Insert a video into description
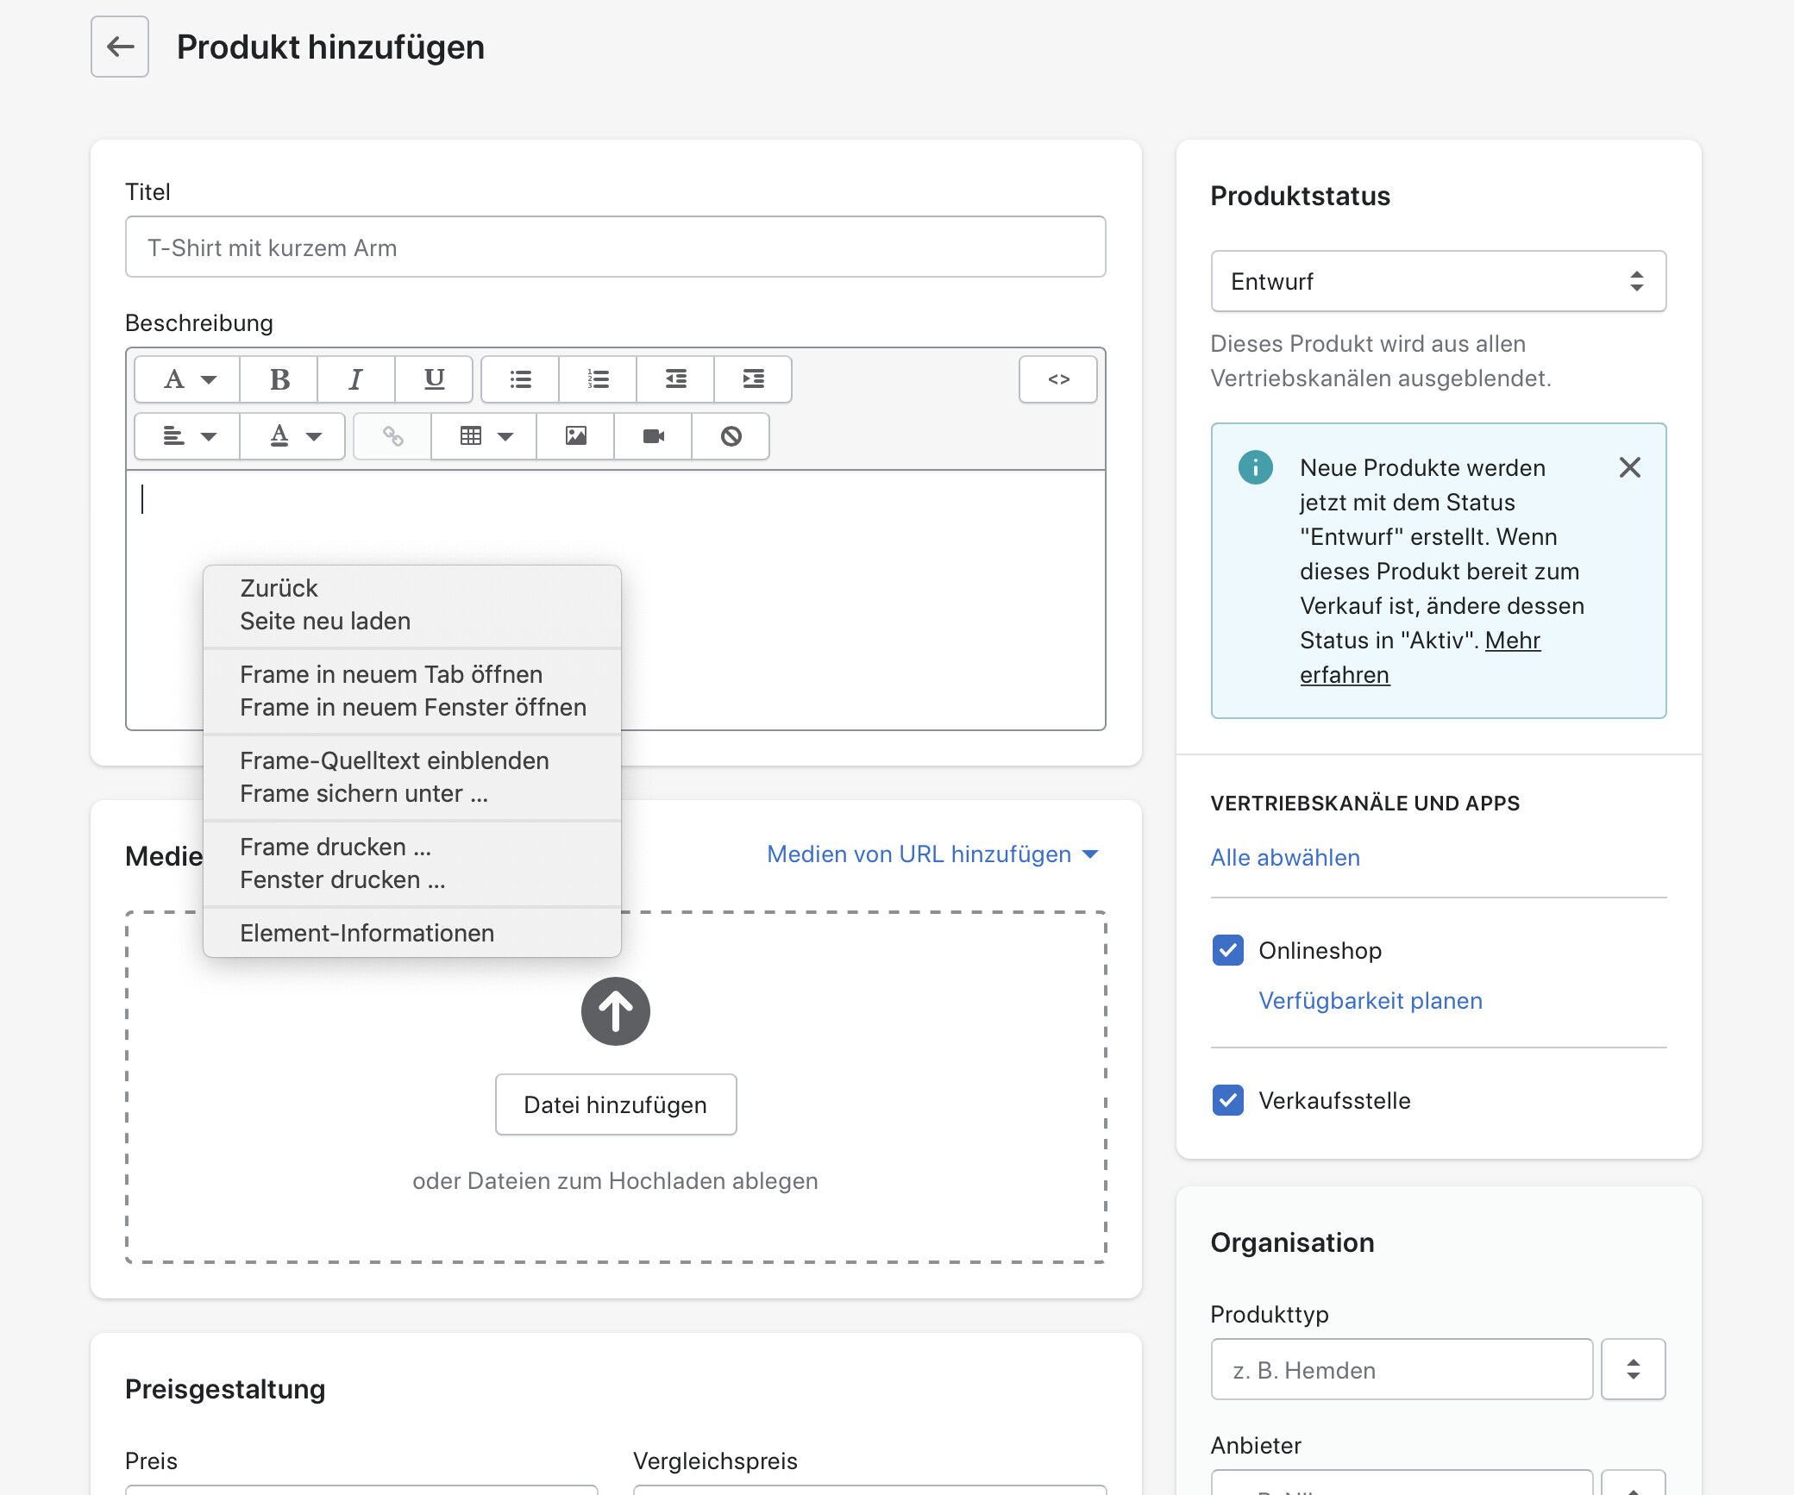This screenshot has height=1495, width=1794. click(653, 436)
